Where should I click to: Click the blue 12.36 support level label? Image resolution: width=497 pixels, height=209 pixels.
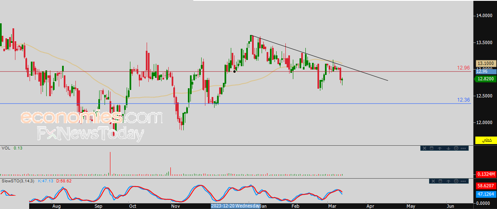(464, 100)
